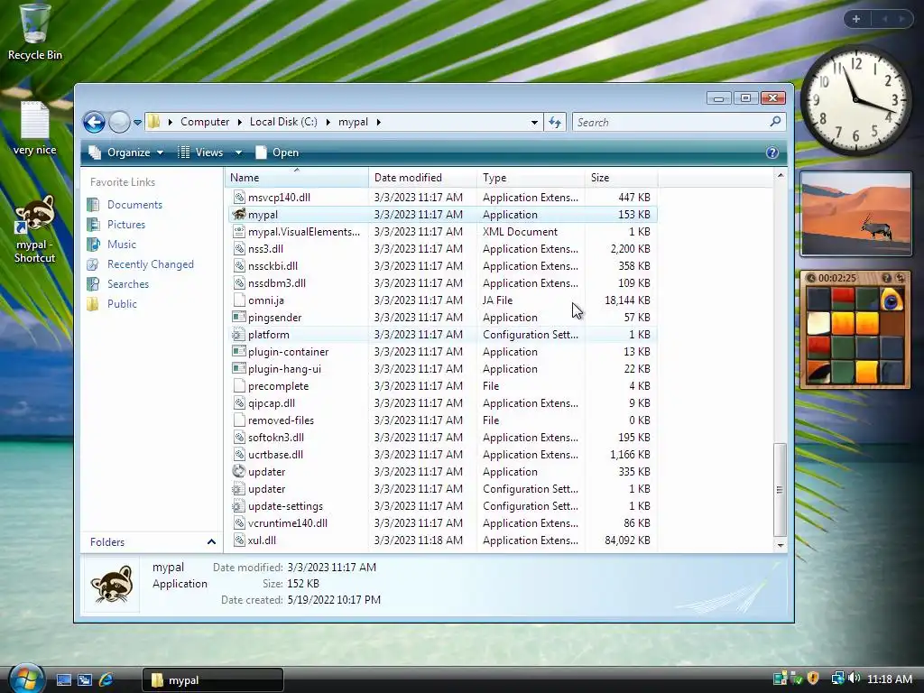Click the Back navigation arrow button
Image resolution: width=924 pixels, height=693 pixels.
(x=94, y=122)
